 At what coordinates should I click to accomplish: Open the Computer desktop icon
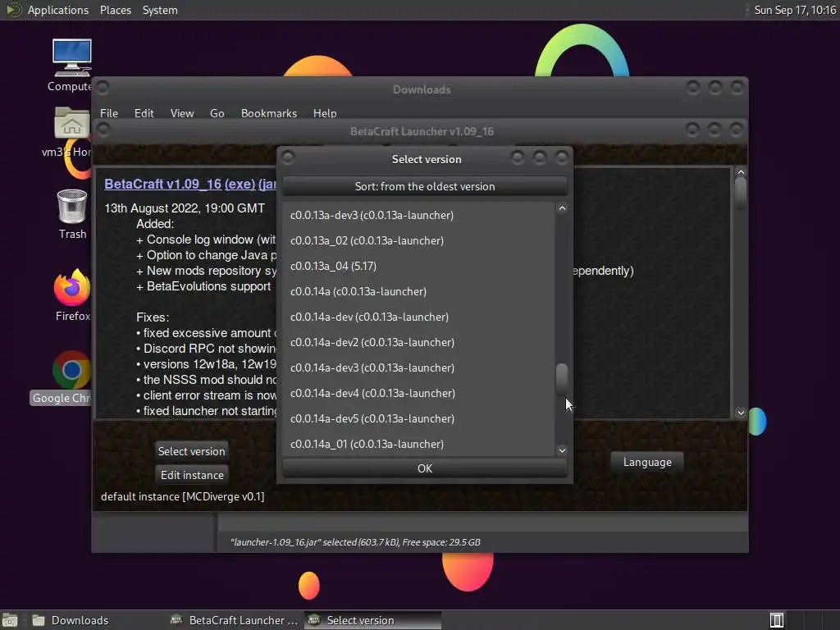click(x=72, y=64)
